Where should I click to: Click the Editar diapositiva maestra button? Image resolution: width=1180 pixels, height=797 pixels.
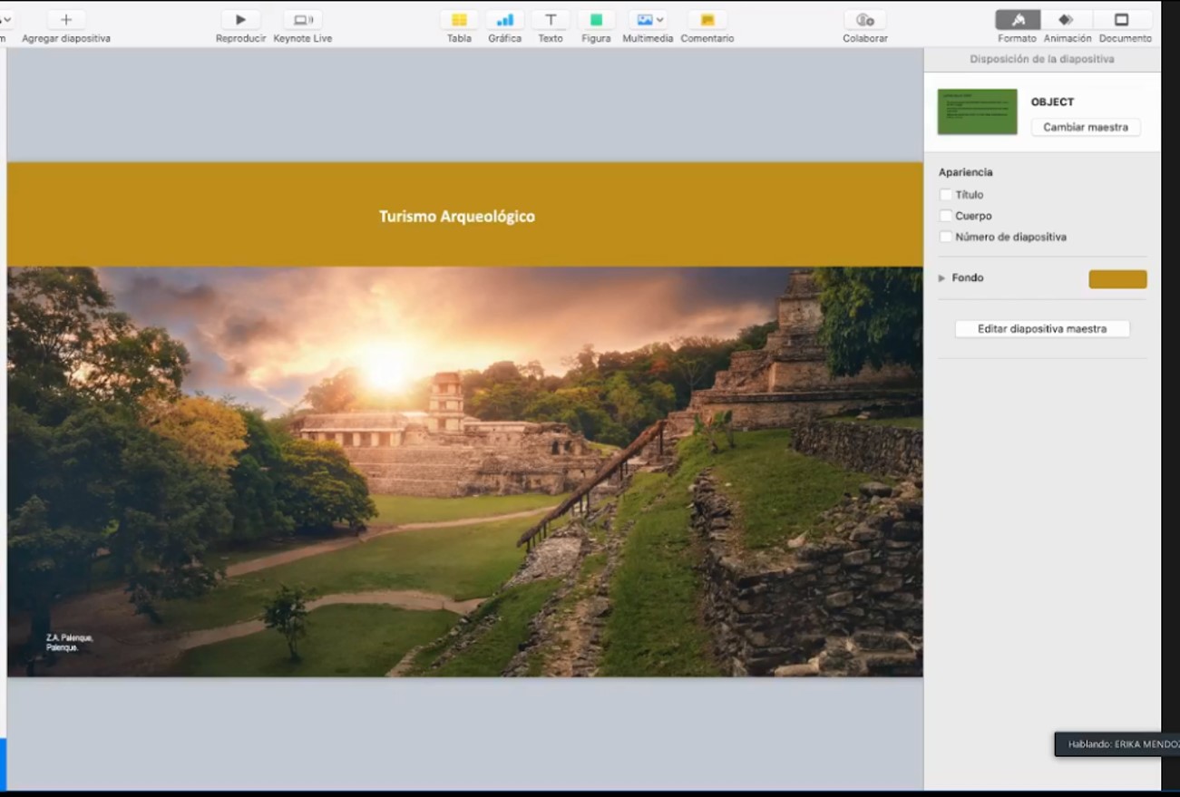click(x=1041, y=329)
